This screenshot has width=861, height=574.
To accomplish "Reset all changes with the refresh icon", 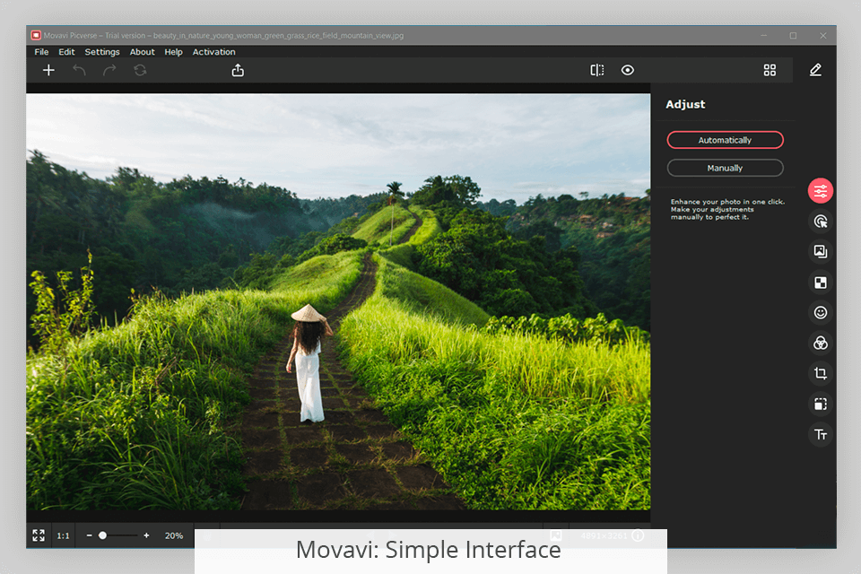I will [x=140, y=70].
